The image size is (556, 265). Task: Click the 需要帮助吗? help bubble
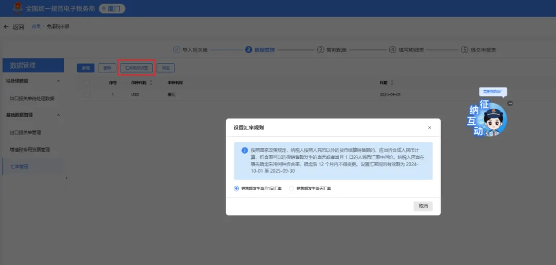[493, 92]
